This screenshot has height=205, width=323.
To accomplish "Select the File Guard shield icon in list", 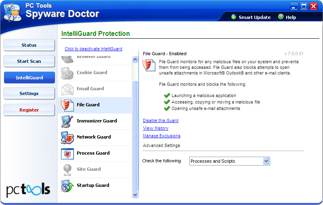I will click(x=67, y=106).
